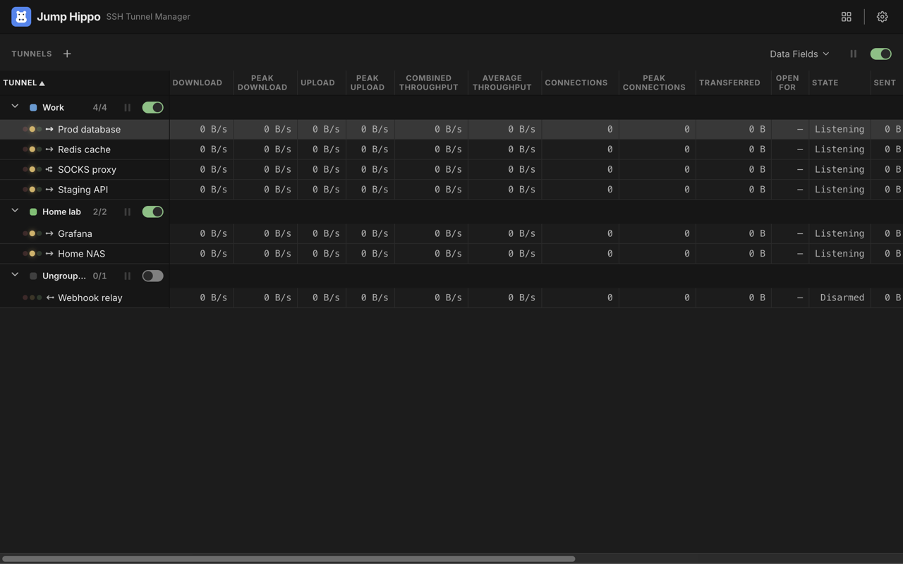Click Disarmed state of Webhook relay

(842, 298)
